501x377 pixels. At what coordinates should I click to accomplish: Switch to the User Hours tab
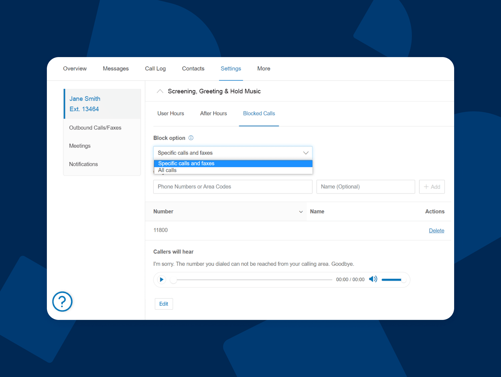click(171, 113)
